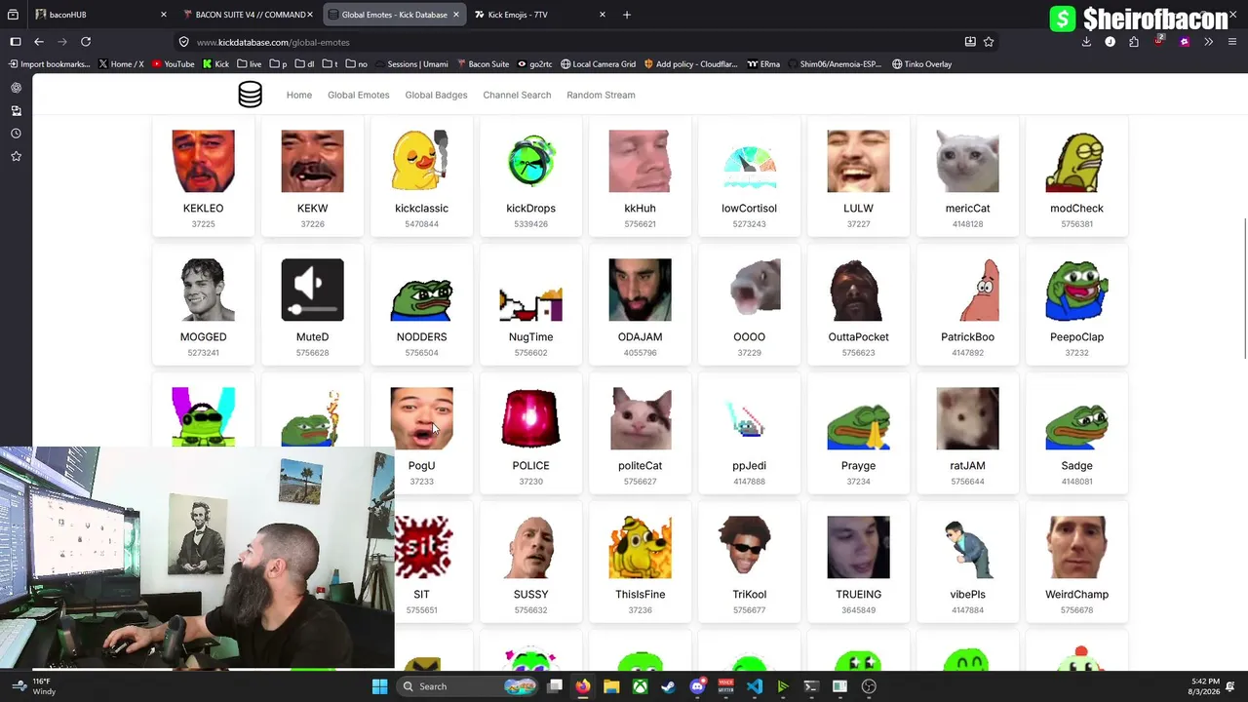Select the KEKLEO emote image
Image resolution: width=1248 pixels, height=702 pixels.
pos(203,161)
